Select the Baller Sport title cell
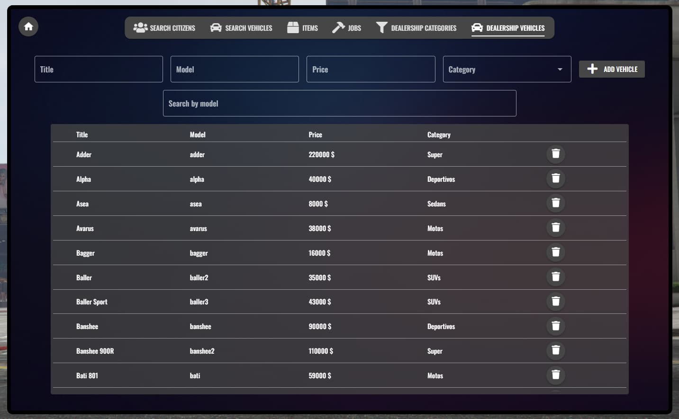The height and width of the screenshot is (419, 679). (92, 302)
